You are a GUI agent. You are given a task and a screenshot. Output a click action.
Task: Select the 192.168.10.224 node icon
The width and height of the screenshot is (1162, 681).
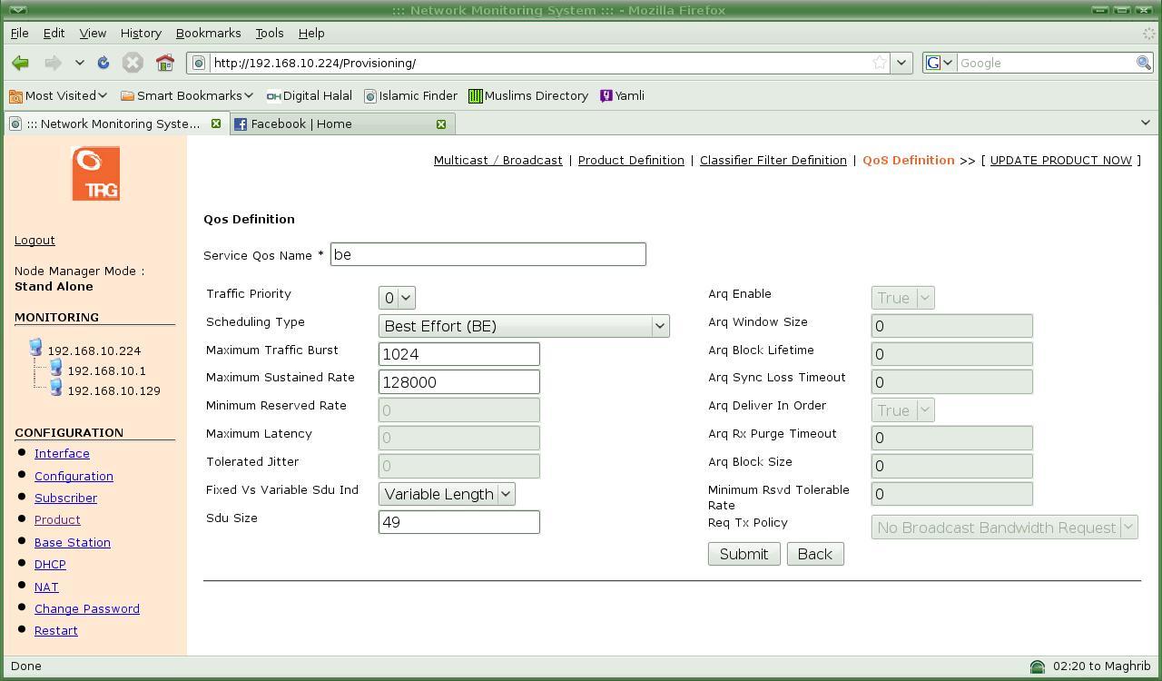[35, 348]
